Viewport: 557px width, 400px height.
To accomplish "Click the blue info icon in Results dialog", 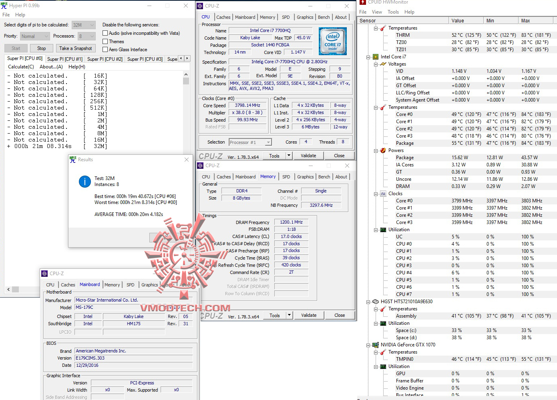I will point(85,182).
